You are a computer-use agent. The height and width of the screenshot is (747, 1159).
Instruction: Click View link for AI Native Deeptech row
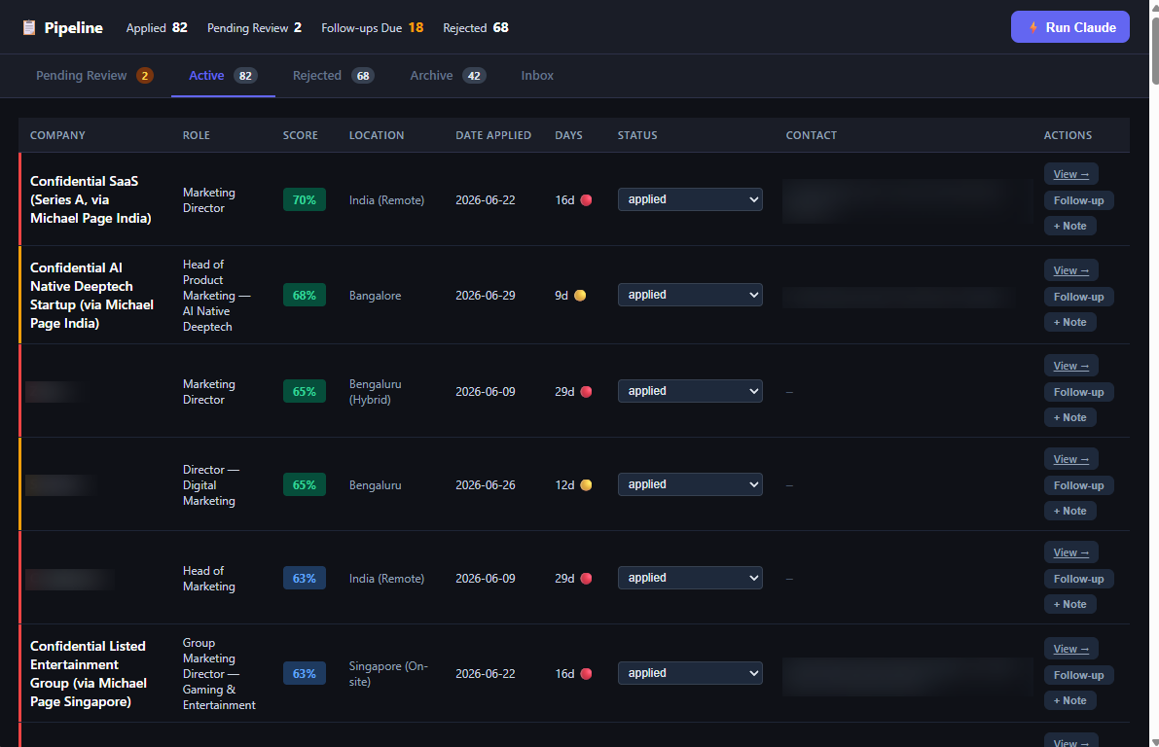[1071, 270]
